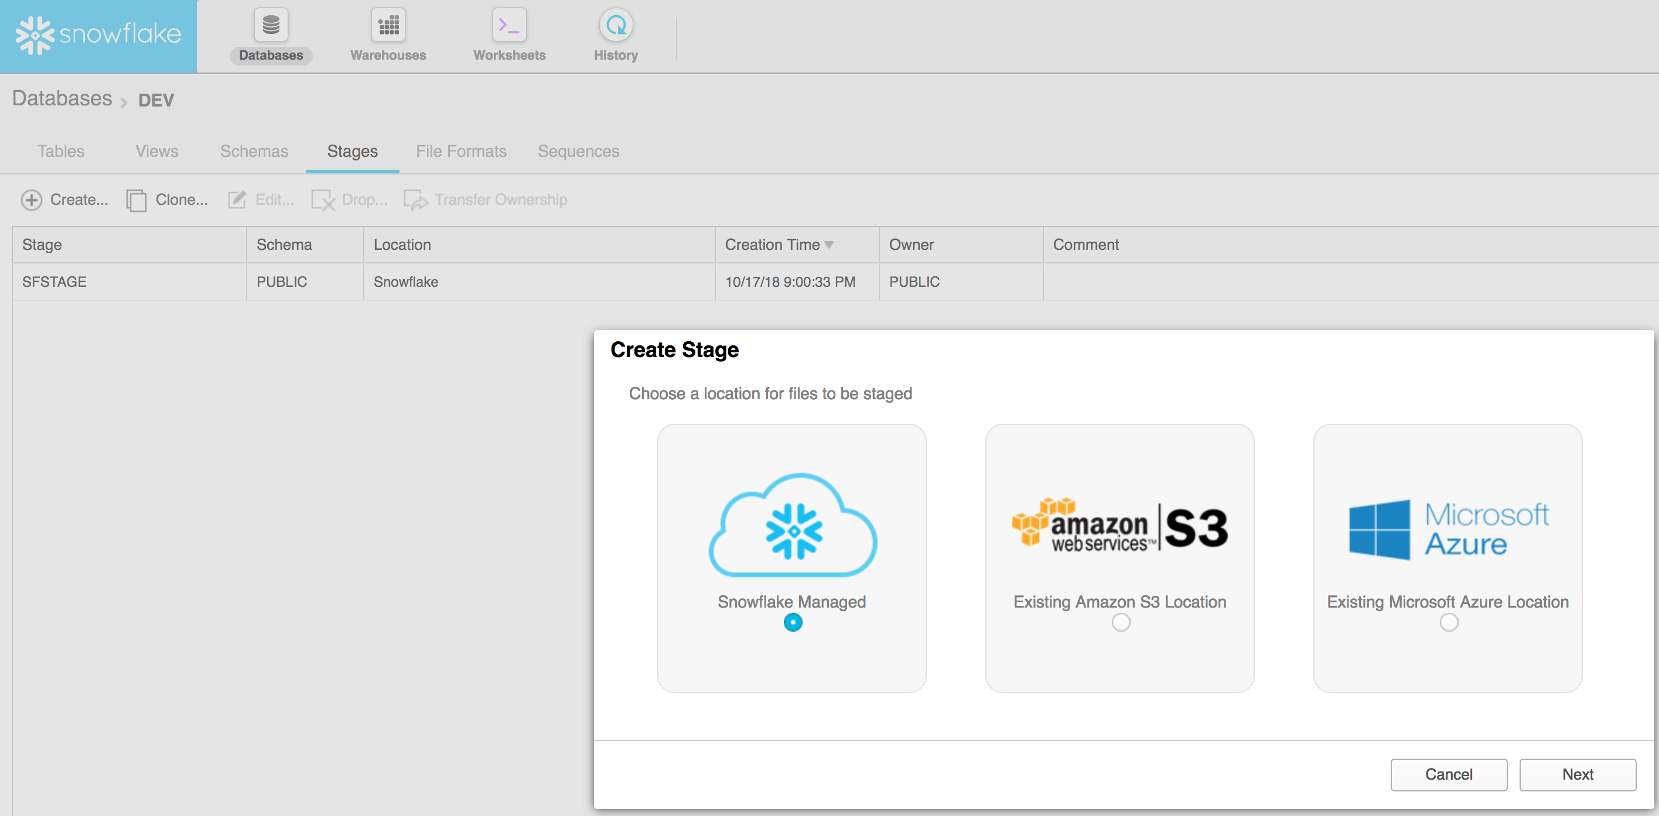Click the Transfer Ownership label
The height and width of the screenshot is (816, 1659).
click(x=500, y=200)
